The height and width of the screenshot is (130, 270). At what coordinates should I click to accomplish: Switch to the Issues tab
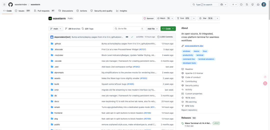pyautogui.click(x=22, y=11)
